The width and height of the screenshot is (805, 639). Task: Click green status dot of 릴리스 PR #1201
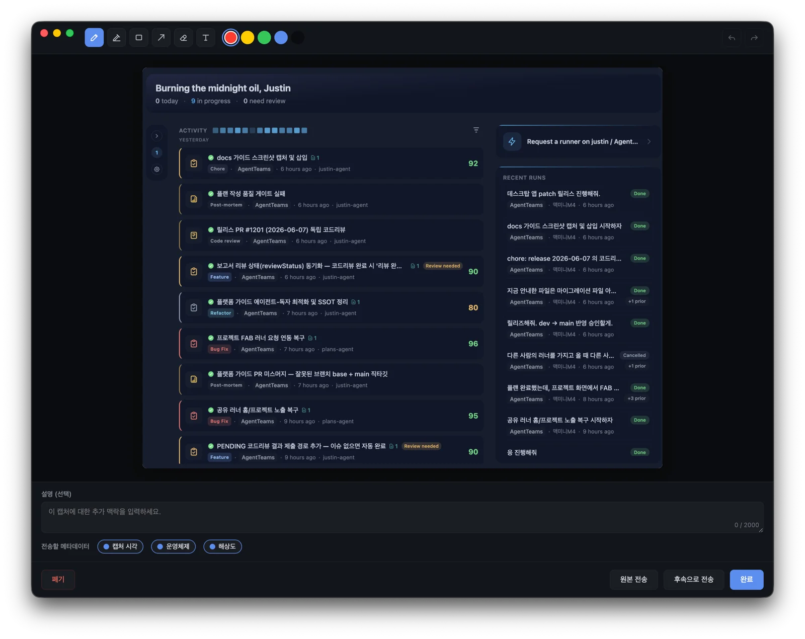tap(211, 230)
